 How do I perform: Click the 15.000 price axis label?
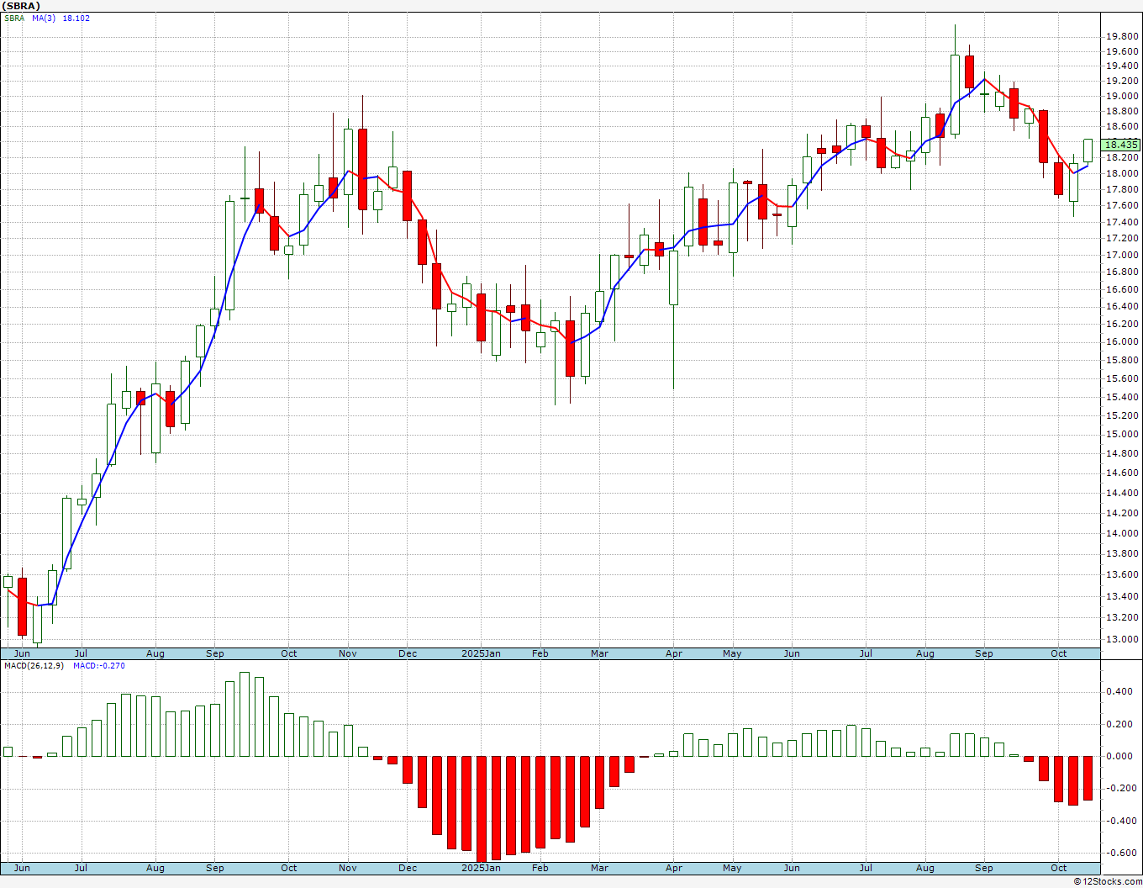(x=1124, y=435)
